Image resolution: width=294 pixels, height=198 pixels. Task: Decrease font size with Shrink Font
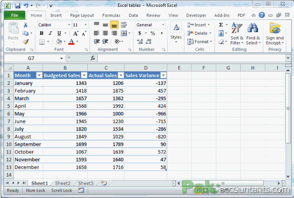84,33
